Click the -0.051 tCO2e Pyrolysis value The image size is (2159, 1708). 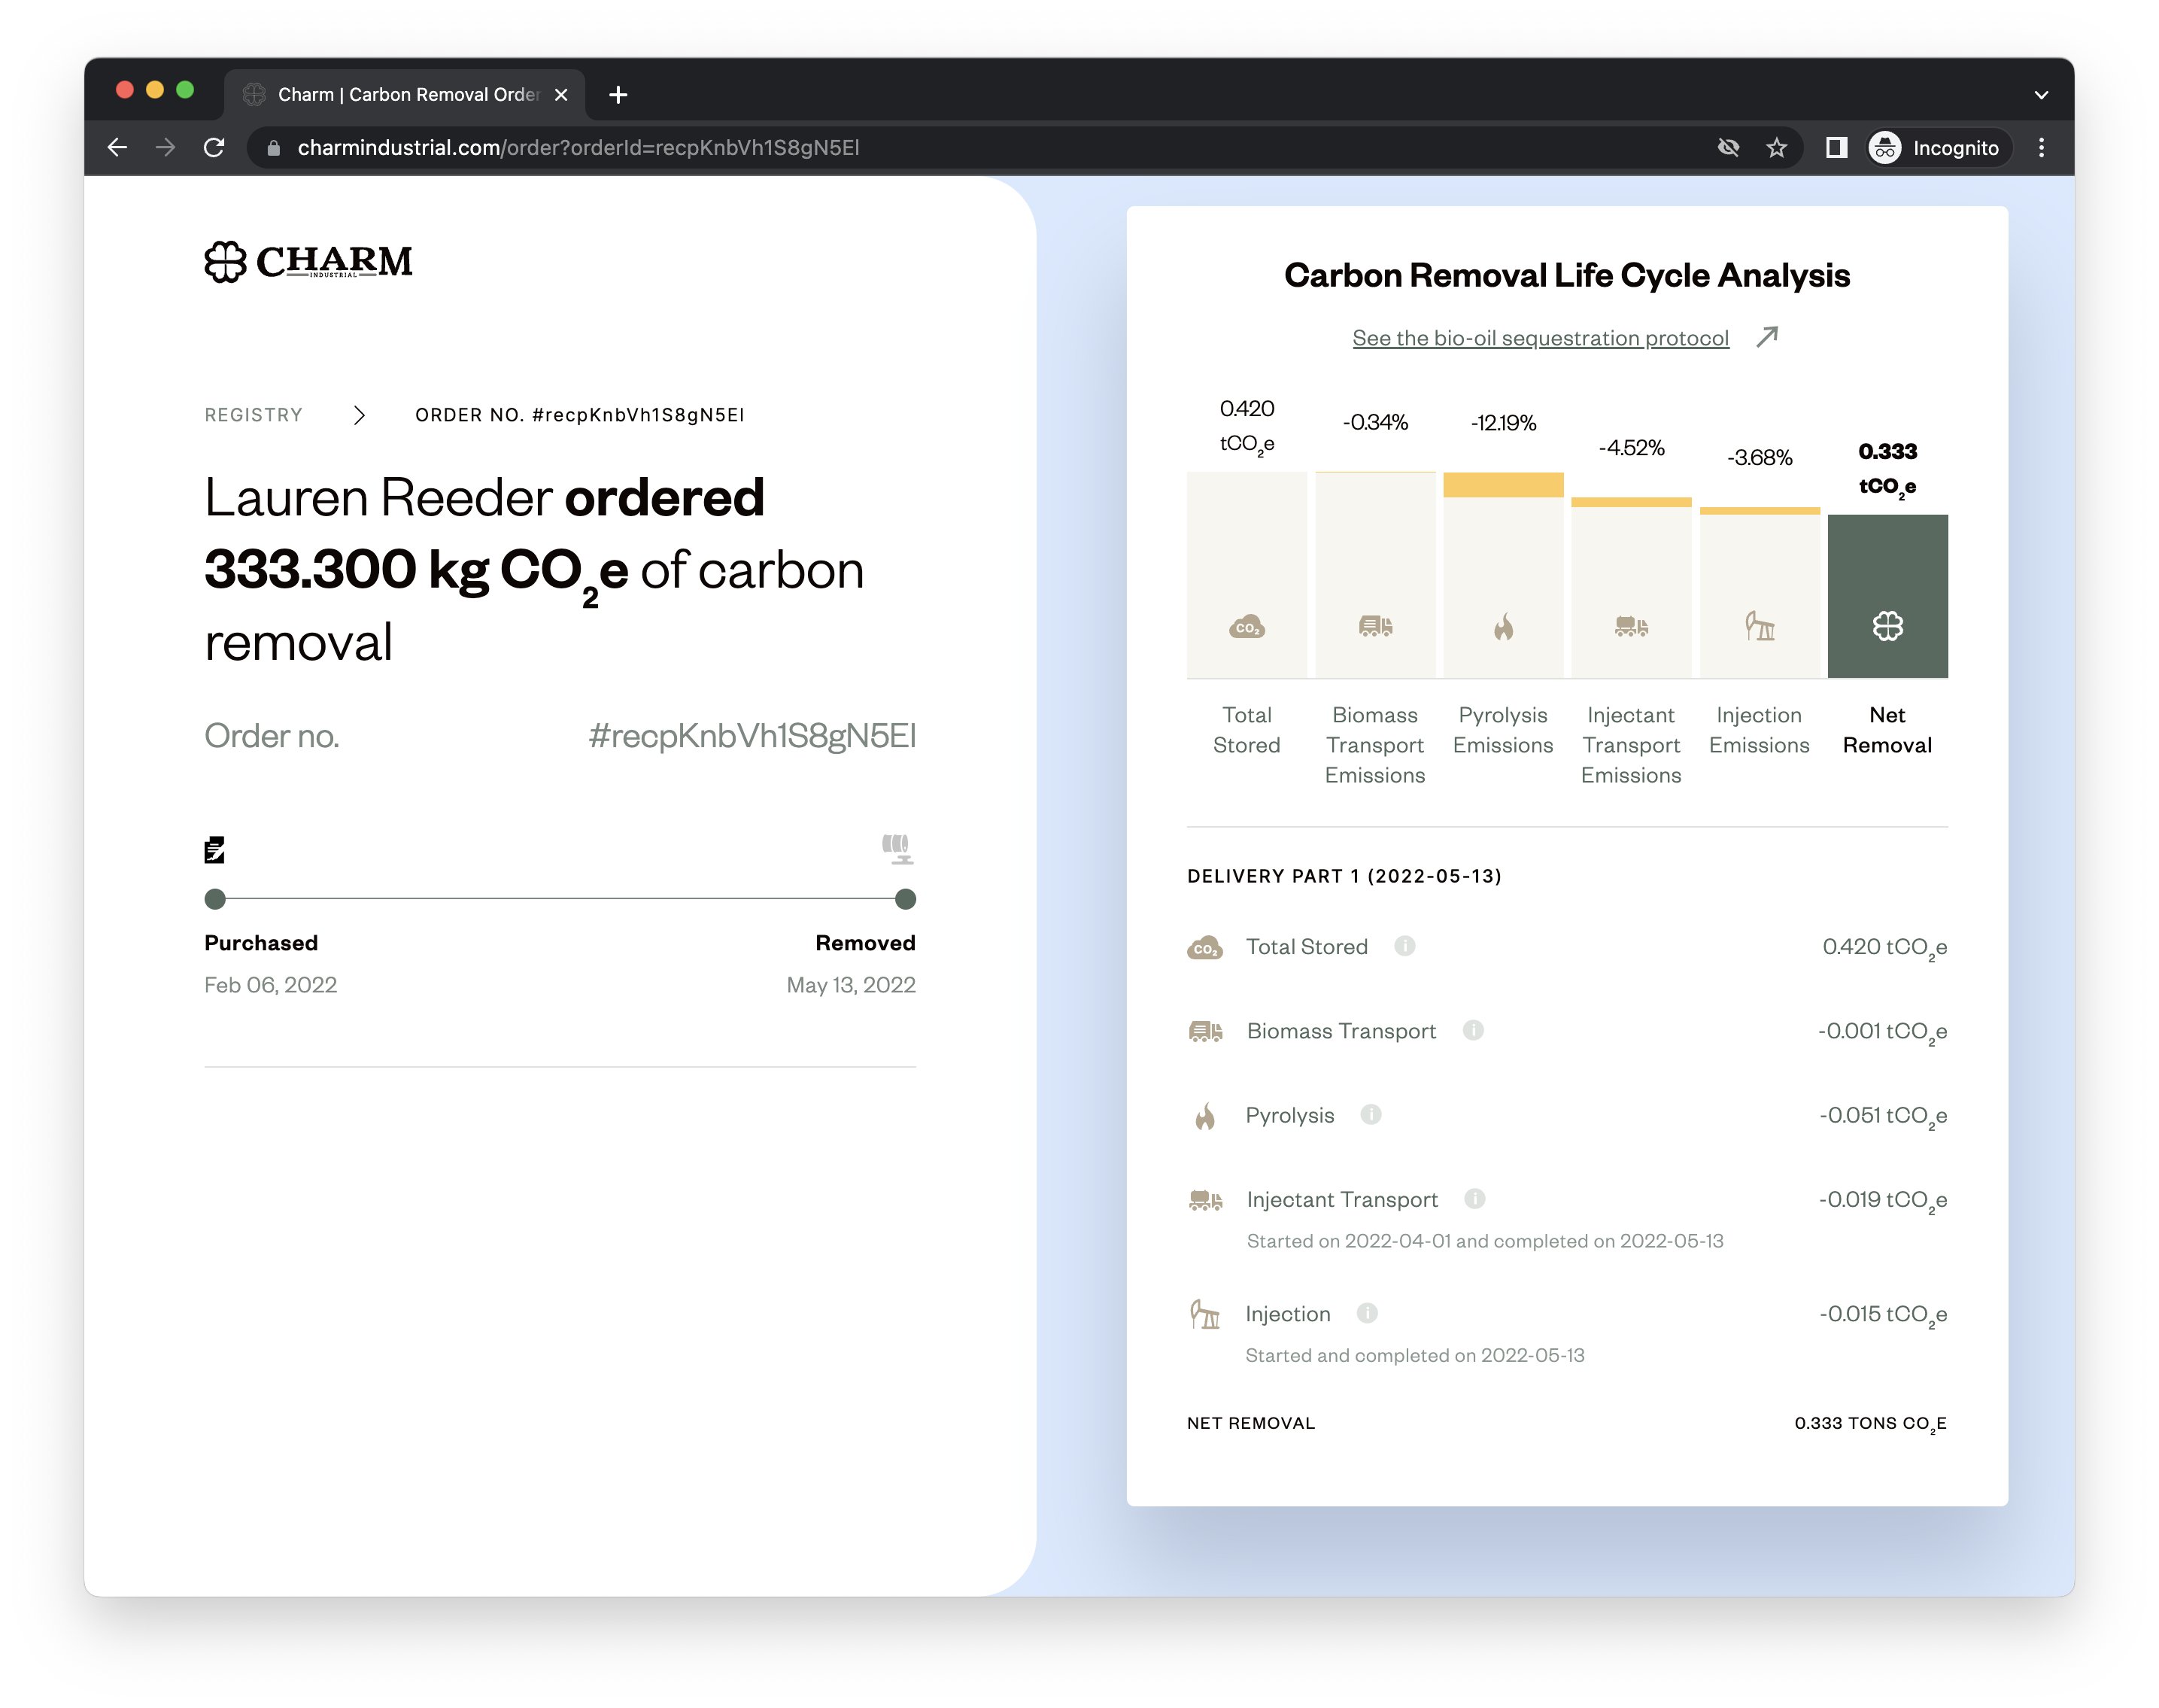coord(1883,1115)
